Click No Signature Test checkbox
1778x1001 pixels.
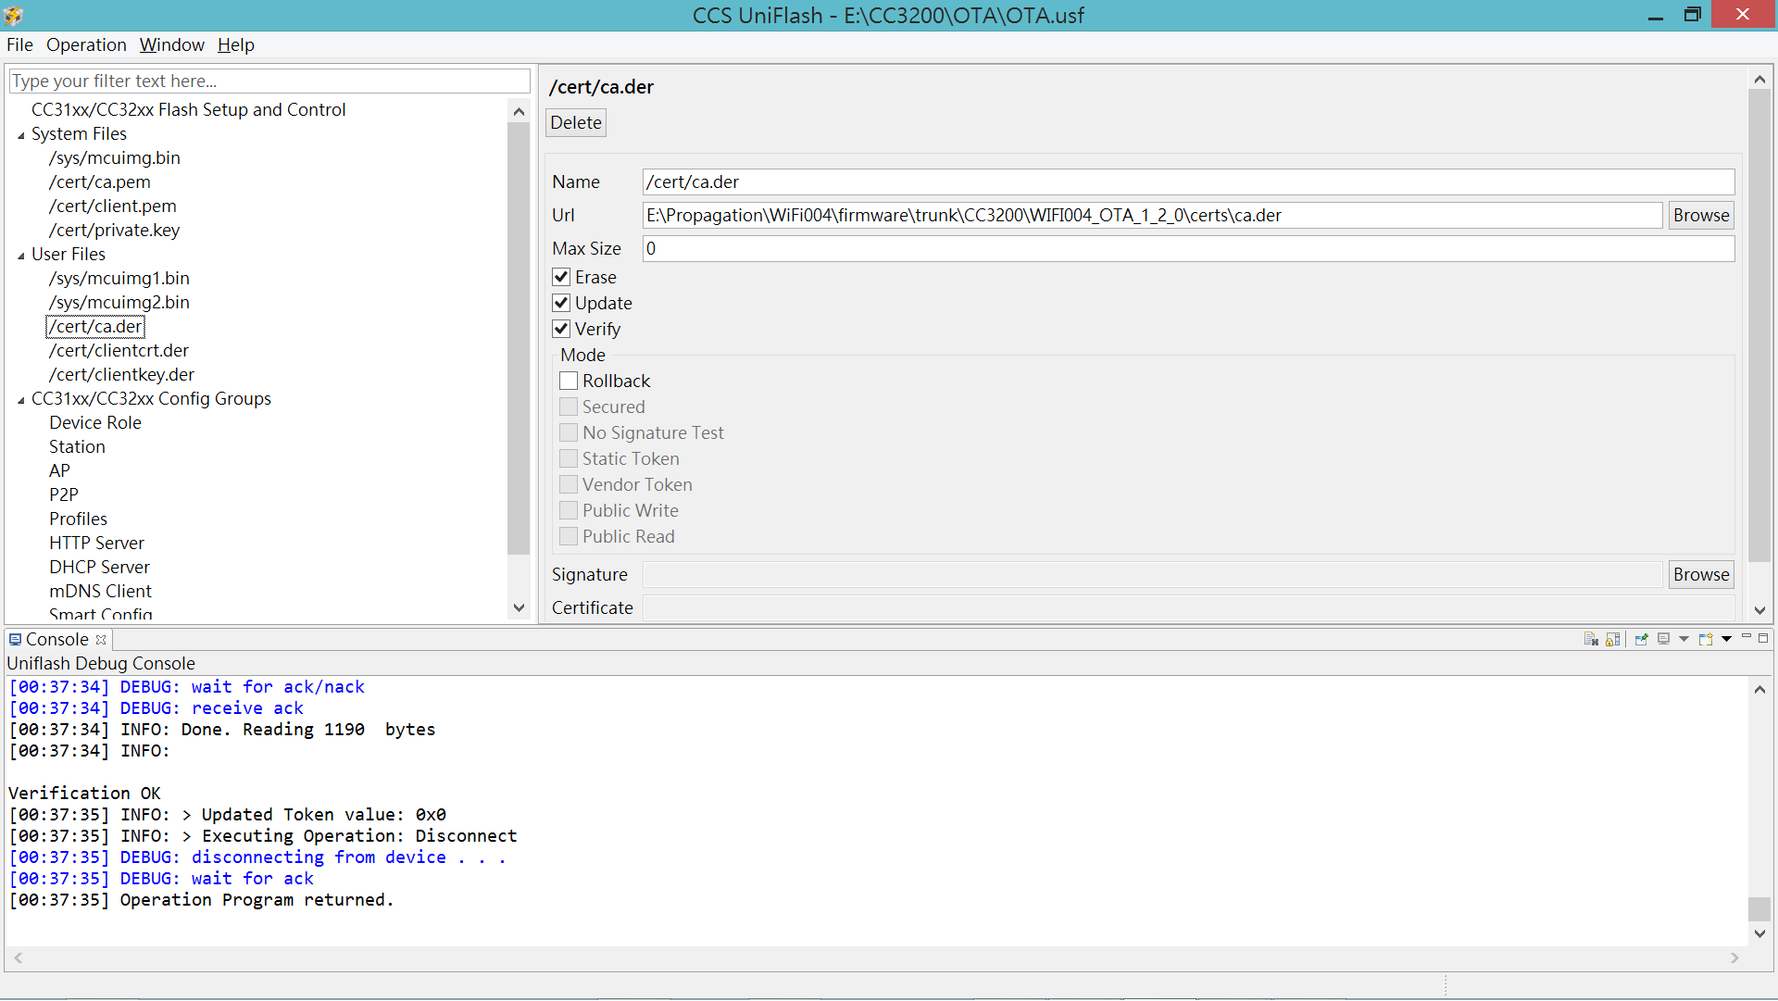coord(569,432)
